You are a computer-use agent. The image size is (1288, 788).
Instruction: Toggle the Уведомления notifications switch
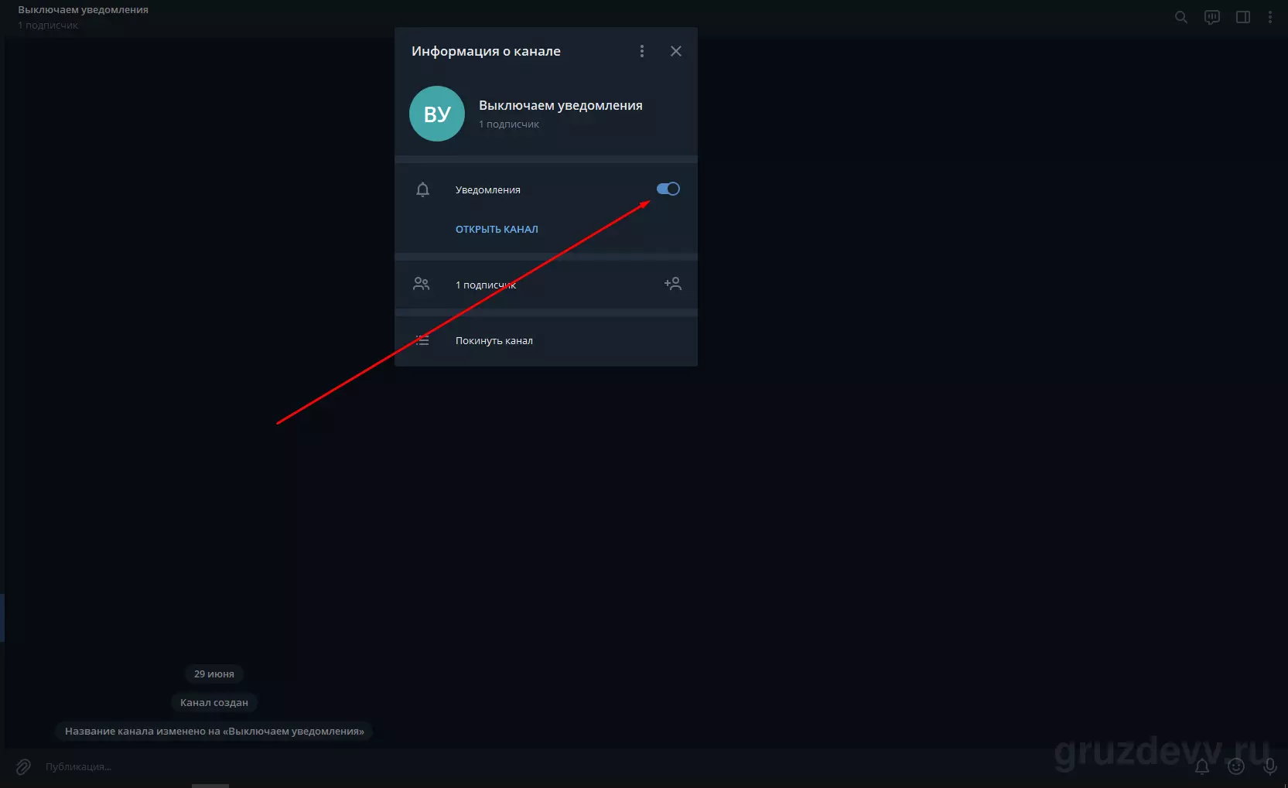(668, 189)
